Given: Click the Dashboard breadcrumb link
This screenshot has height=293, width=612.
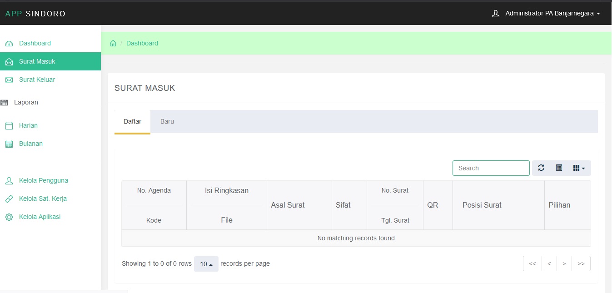Looking at the screenshot, I should [x=142, y=43].
